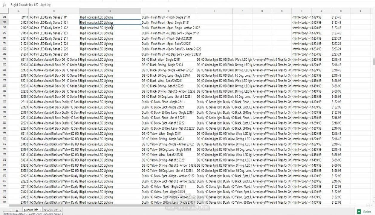Select 'Dually - Flush Mount - Spot - Single - Amber 21122'
This screenshot has height=215, width=375.
point(169,28)
